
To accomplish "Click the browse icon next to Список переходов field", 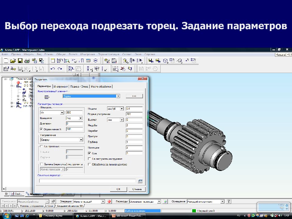I will [x=140, y=181].
